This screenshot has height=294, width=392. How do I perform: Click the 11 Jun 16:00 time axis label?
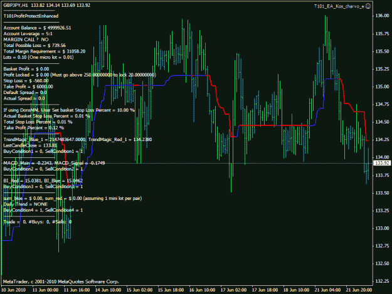click(77, 290)
